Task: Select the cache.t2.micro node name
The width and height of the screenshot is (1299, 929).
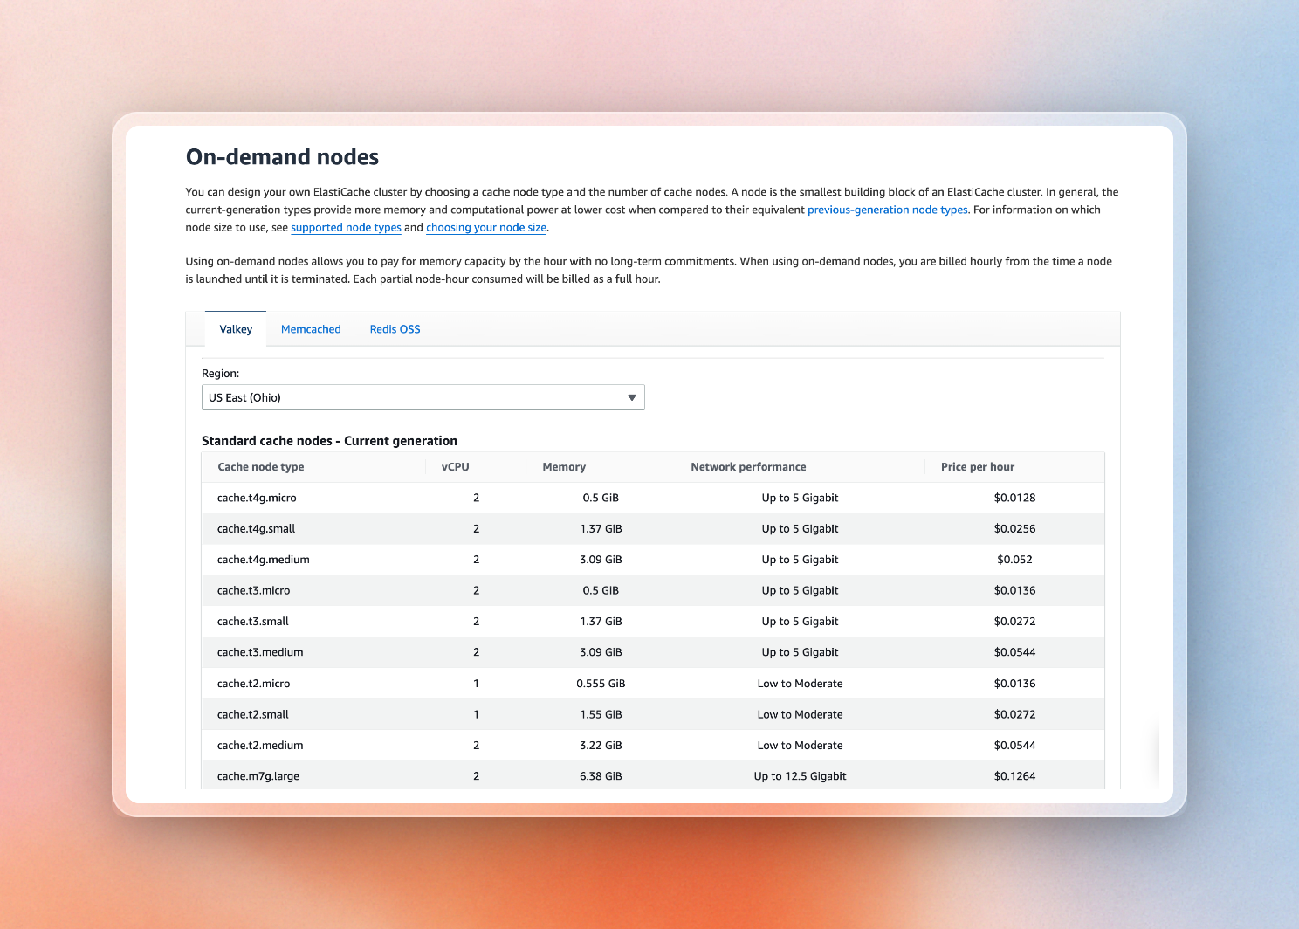Action: click(253, 684)
